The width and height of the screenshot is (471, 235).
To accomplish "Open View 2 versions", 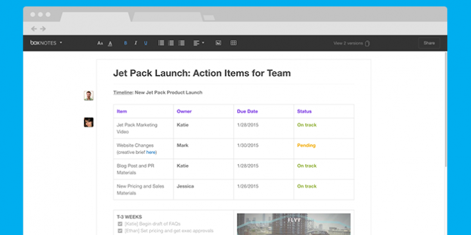I will (x=348, y=43).
